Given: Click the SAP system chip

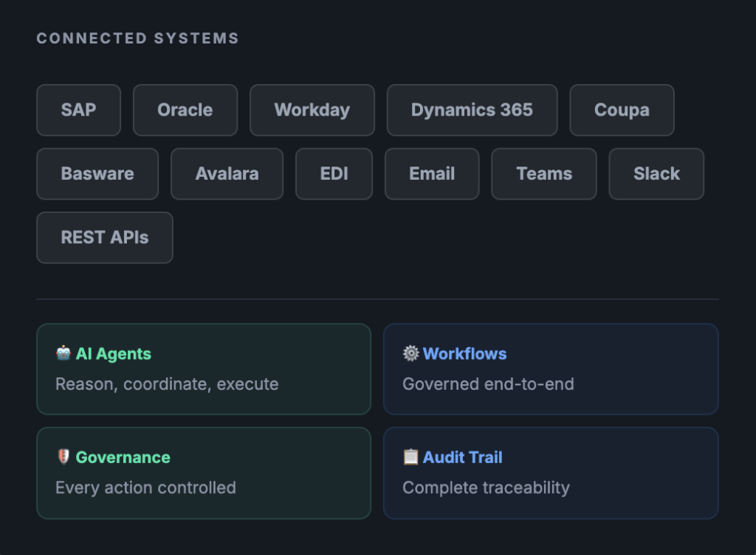Looking at the screenshot, I should [x=78, y=111].
